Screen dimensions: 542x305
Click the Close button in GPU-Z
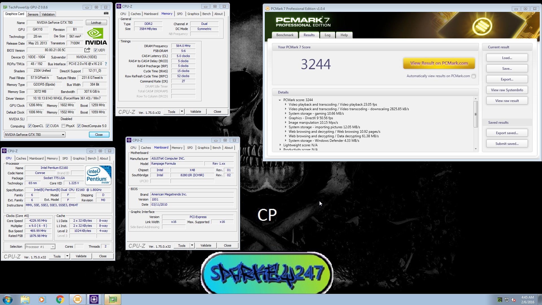99,135
